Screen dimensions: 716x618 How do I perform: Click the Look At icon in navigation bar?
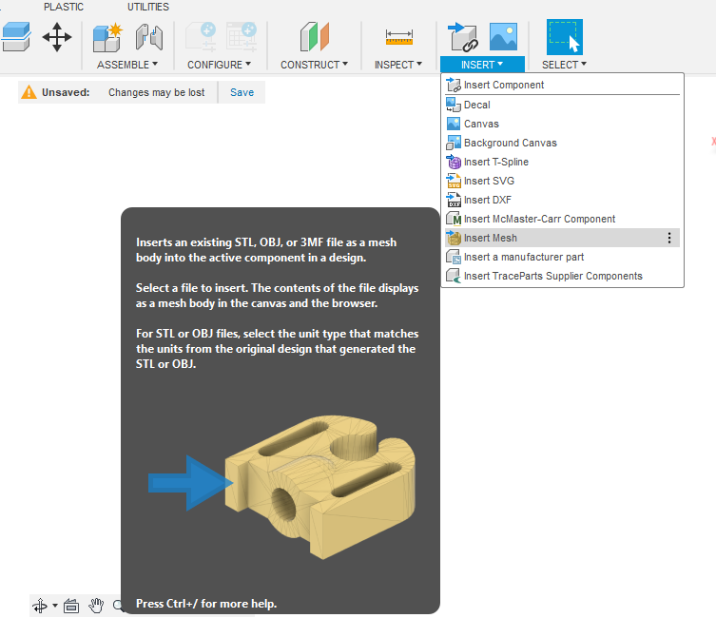71,606
